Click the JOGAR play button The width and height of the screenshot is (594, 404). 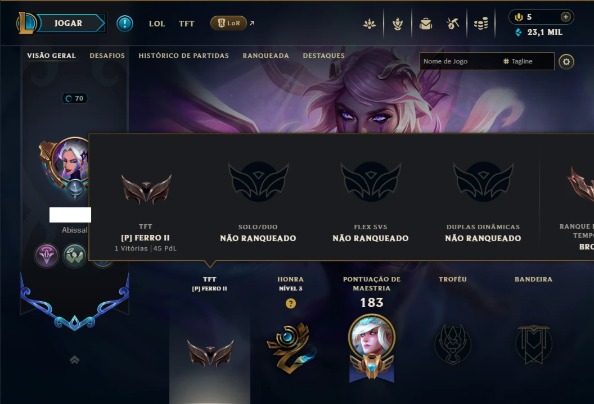tap(68, 23)
